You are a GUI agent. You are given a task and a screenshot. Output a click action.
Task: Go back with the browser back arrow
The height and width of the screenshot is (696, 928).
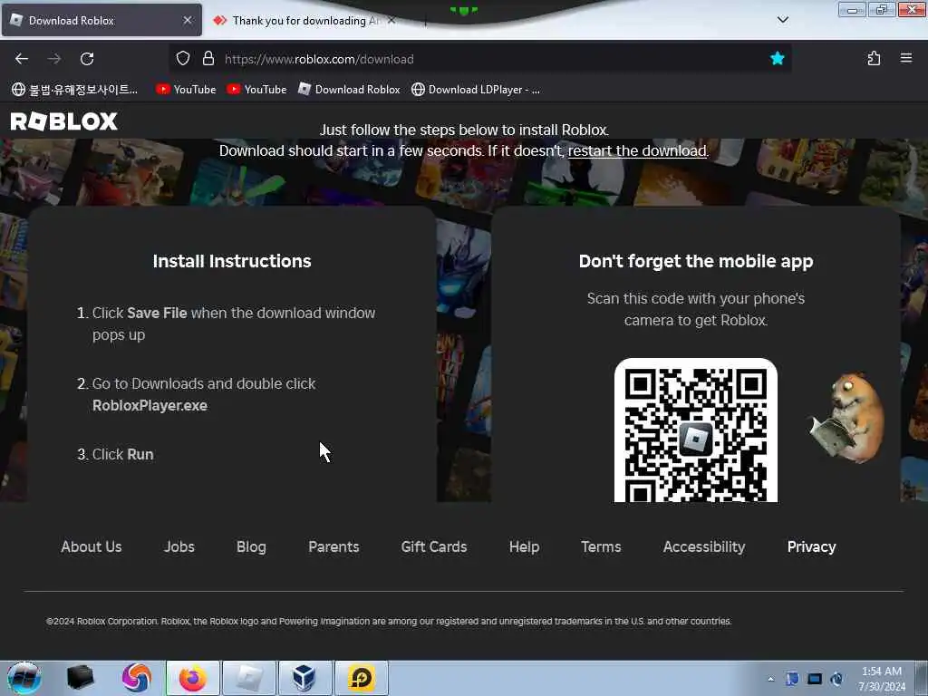click(22, 59)
